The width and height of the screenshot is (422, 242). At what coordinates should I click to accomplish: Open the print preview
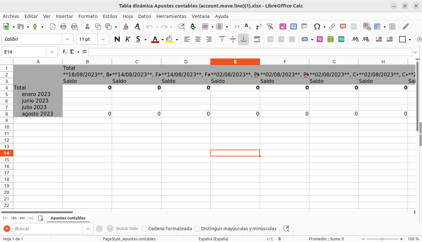tap(74, 27)
